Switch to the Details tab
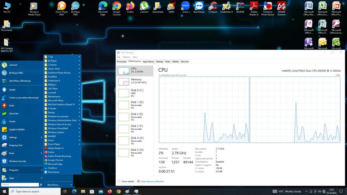347x195 pixels. pos(176,62)
